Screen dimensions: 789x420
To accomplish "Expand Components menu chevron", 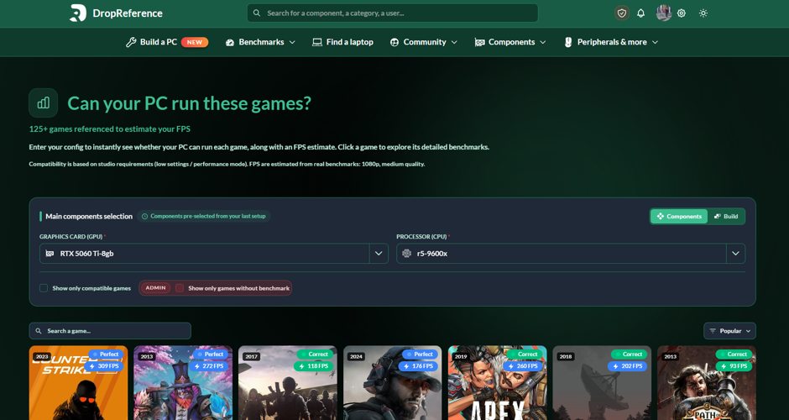I will tap(543, 42).
